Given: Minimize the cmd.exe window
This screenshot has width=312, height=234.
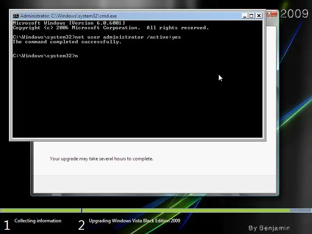Looking at the screenshot, I should [x=245, y=16].
